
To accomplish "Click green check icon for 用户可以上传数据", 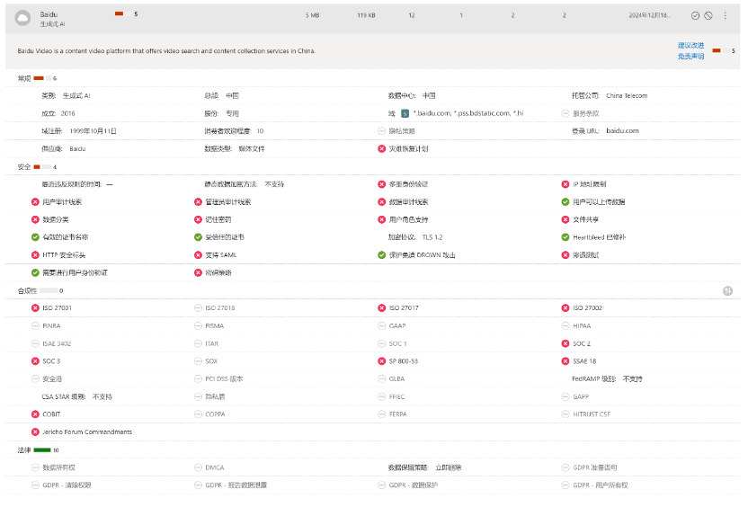I will [x=565, y=202].
